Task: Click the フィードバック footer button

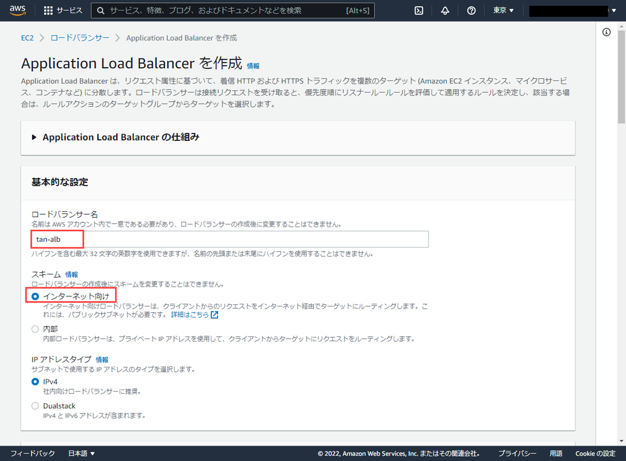Action: click(33, 454)
